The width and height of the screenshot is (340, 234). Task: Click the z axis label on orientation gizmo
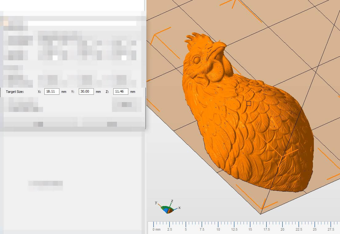tap(172, 201)
